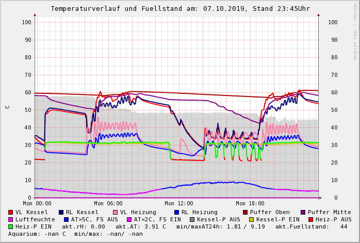Click the blue AT>5C, FS AUS swatch
The width and height of the screenshot is (360, 243).
tap(65, 219)
